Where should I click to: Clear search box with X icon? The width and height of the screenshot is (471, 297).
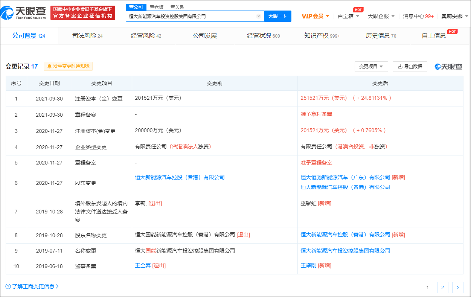pyautogui.click(x=259, y=16)
